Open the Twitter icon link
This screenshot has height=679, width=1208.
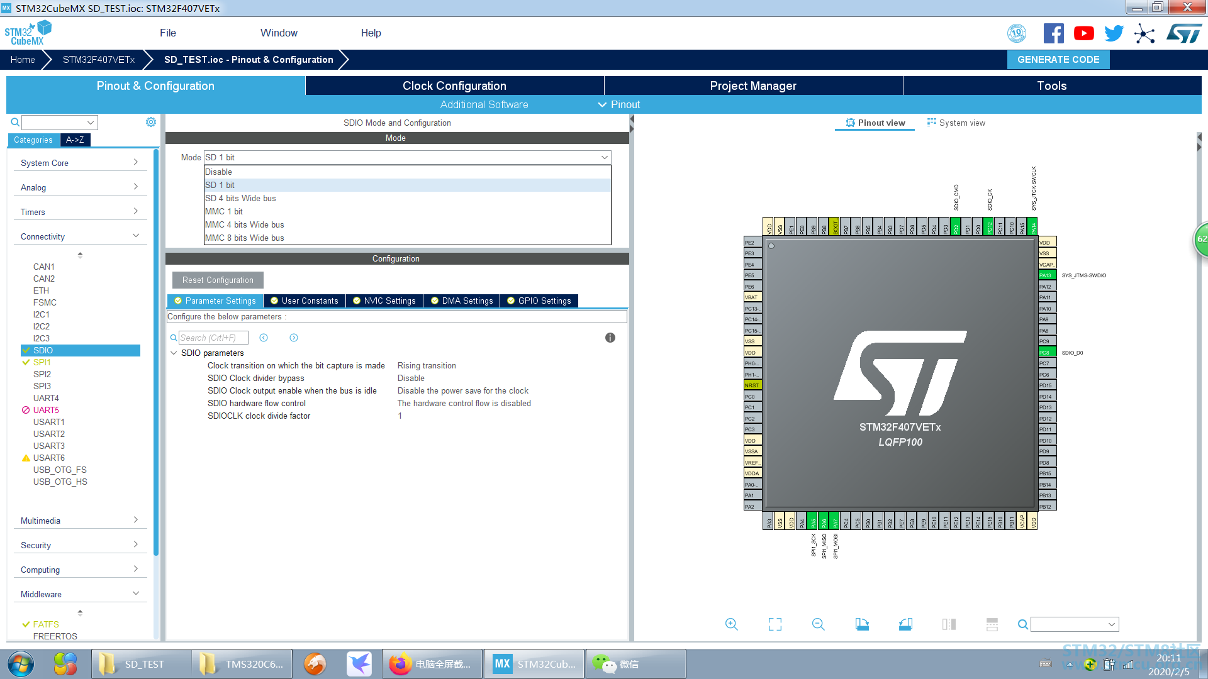pos(1114,33)
